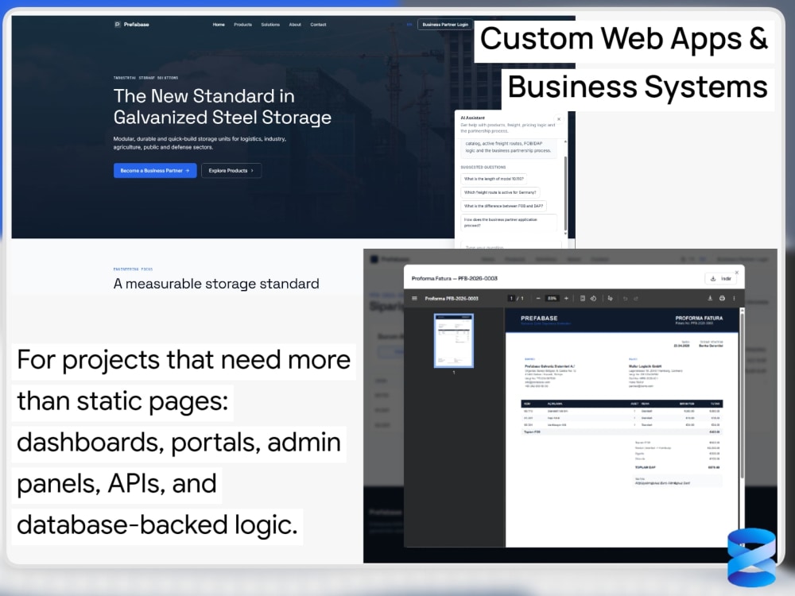Click the İndir download button in invoice dialog
This screenshot has width=795, height=596.
point(720,279)
